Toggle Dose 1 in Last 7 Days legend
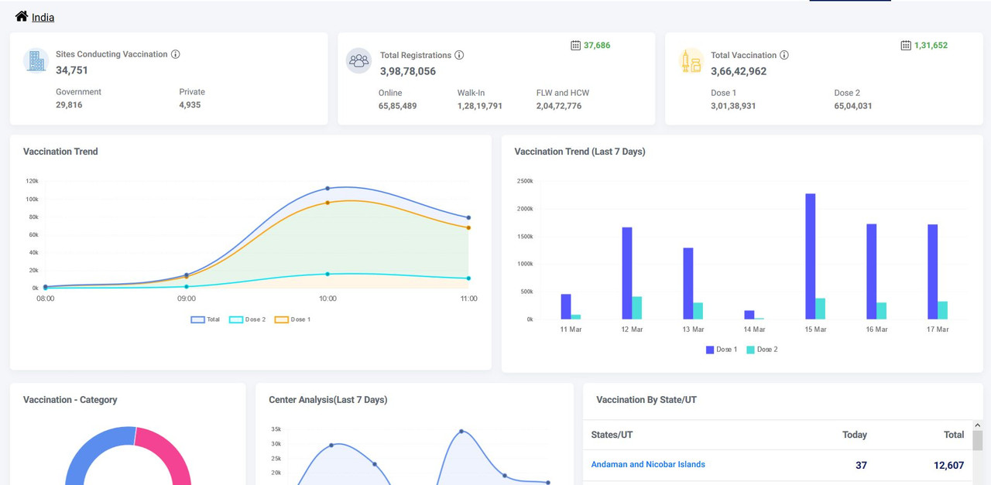Image resolution: width=991 pixels, height=485 pixels. click(x=722, y=350)
